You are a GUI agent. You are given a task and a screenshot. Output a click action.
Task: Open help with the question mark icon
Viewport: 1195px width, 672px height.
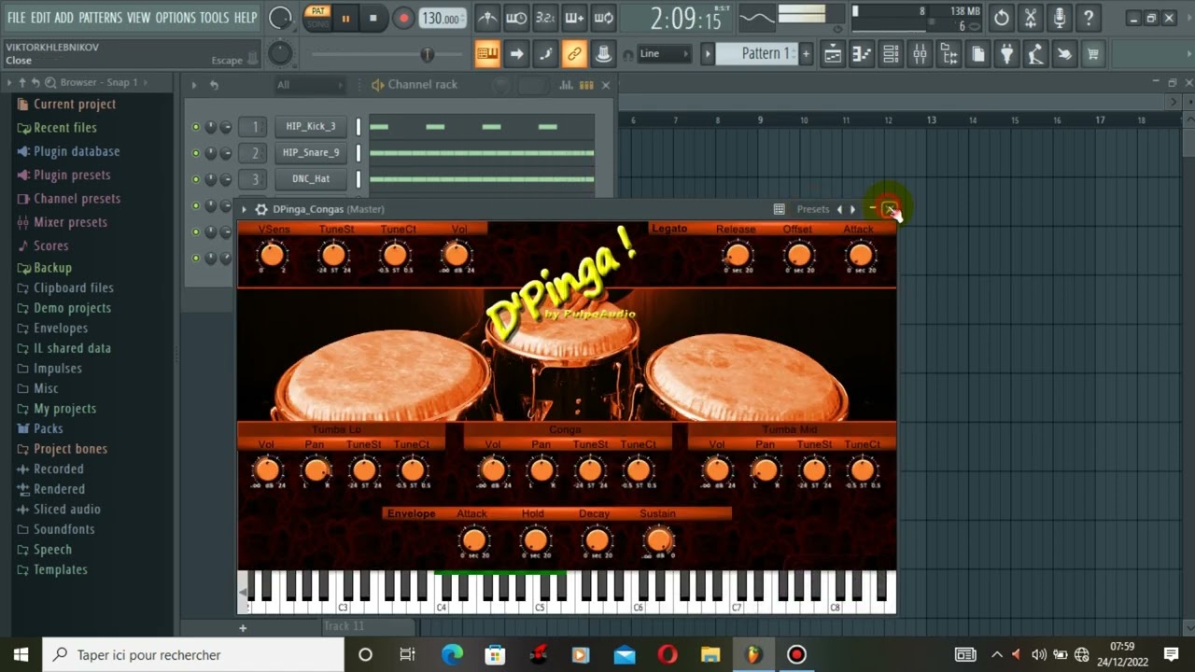click(x=1088, y=18)
